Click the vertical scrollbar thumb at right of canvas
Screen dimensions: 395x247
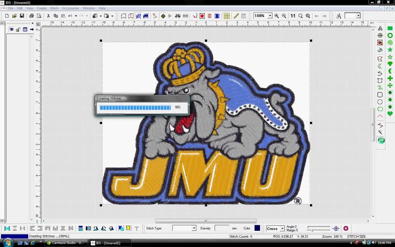click(373, 125)
